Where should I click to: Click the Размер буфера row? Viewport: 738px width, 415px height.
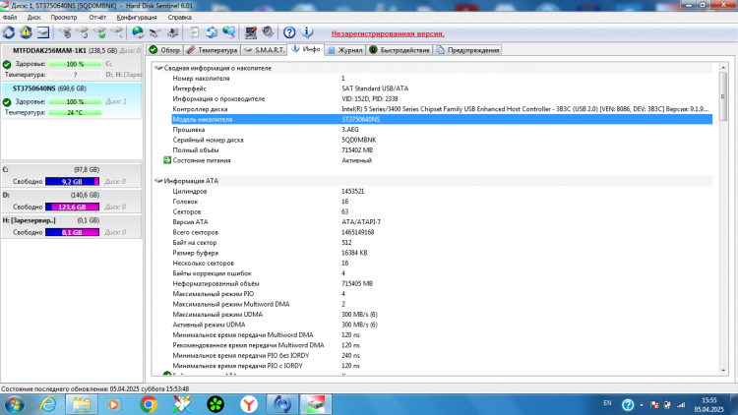[x=442, y=253]
